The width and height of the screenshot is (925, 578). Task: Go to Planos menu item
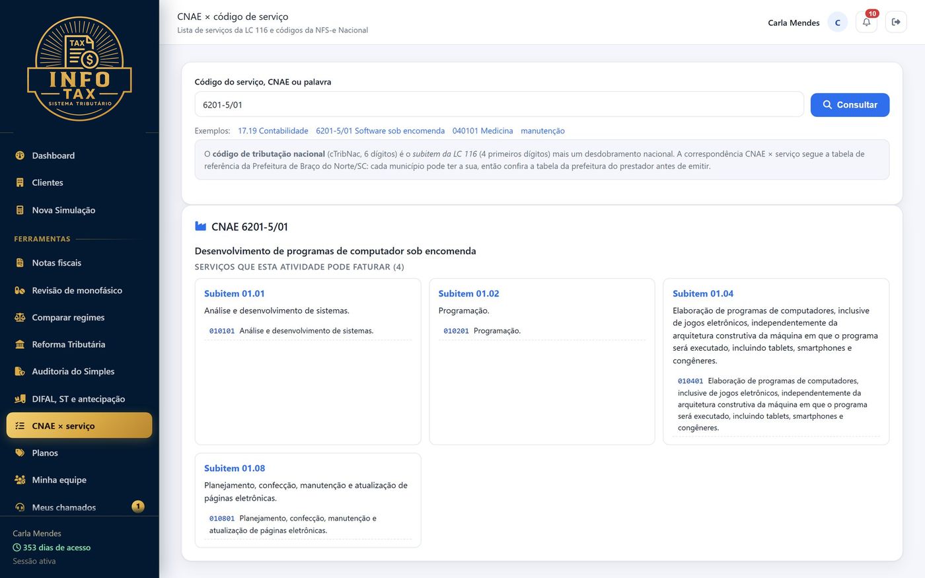pos(79,453)
